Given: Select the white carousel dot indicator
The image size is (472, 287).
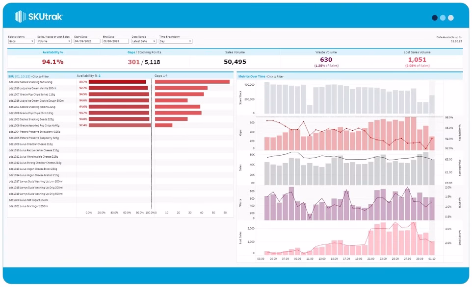Looking at the screenshot, I should click(450, 18).
